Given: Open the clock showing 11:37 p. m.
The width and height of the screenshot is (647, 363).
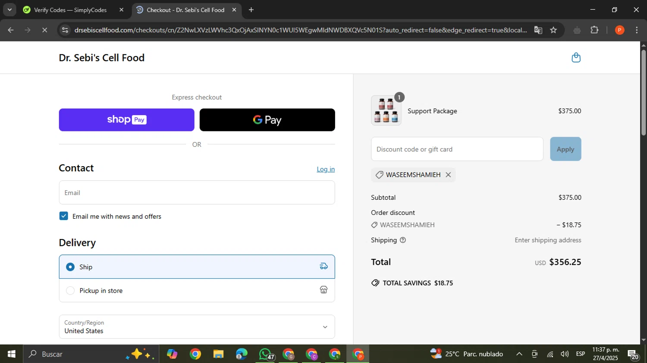Looking at the screenshot, I should point(606,354).
